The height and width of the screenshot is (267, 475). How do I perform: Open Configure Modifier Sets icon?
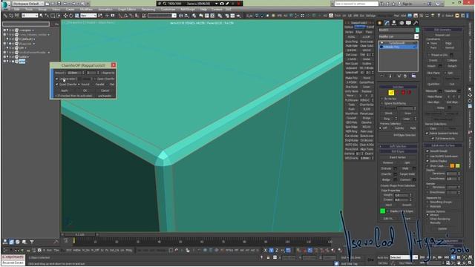(413, 76)
